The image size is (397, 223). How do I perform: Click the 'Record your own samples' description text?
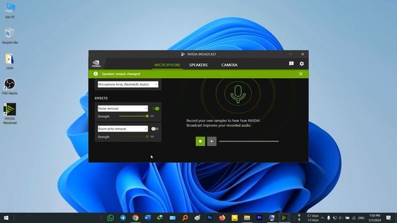tap(223, 123)
